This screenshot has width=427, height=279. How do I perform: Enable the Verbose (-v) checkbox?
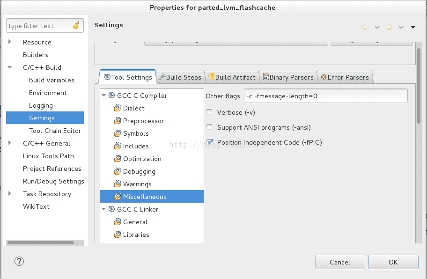pyautogui.click(x=209, y=112)
